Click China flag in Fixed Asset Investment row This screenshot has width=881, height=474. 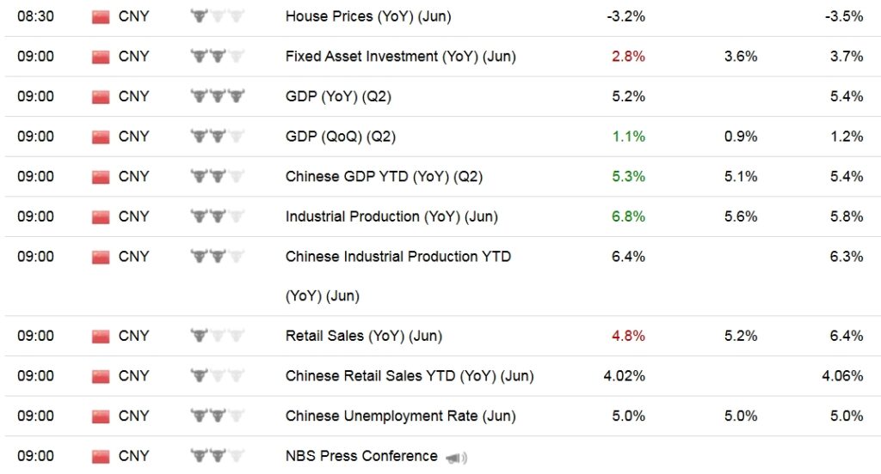click(101, 57)
